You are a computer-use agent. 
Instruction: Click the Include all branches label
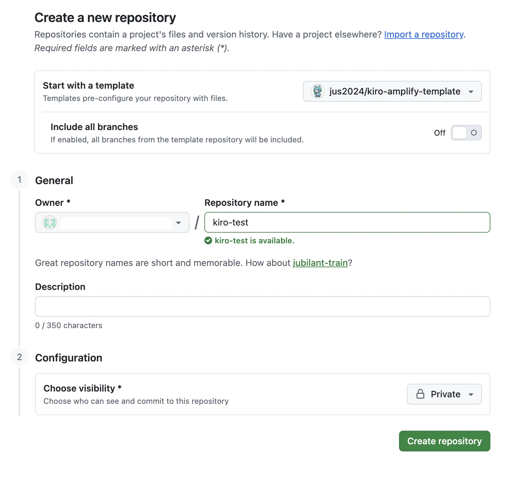coord(94,127)
